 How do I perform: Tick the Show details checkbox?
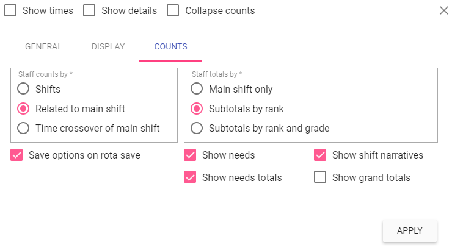89,11
